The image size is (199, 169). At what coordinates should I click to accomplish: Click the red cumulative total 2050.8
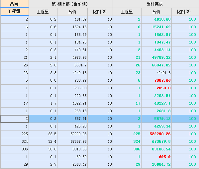point(156,88)
